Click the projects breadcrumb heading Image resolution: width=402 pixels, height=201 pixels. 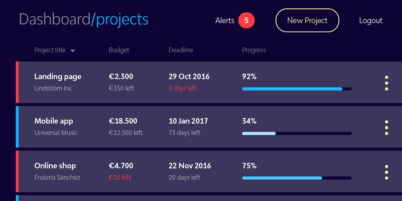pos(122,19)
